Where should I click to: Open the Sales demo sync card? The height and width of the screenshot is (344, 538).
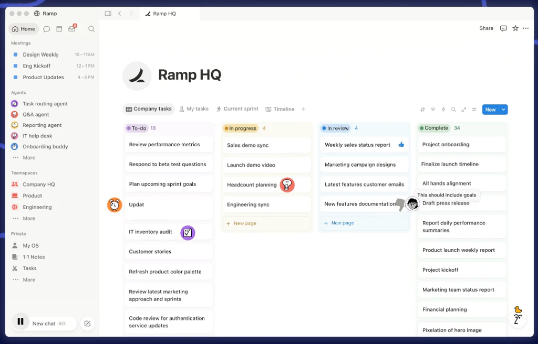click(266, 145)
